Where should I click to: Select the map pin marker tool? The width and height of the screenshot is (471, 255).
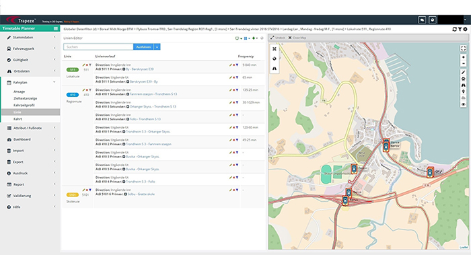(463, 92)
